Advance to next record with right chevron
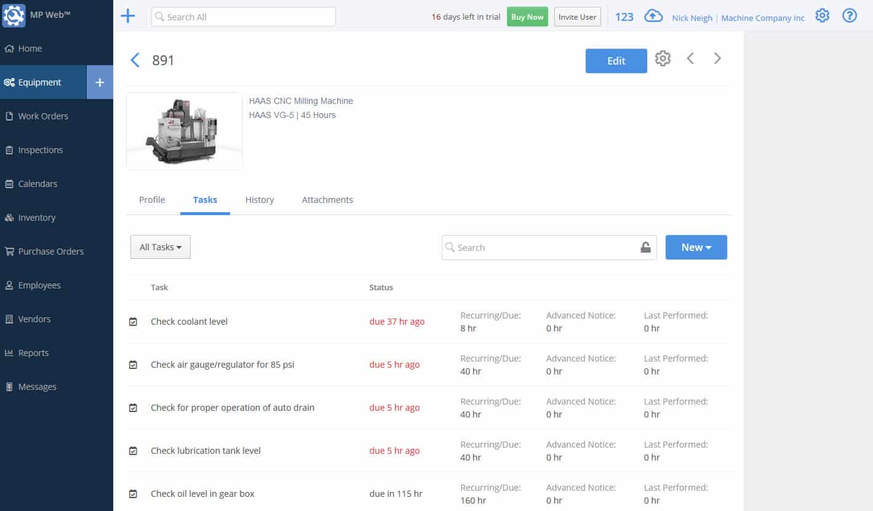The width and height of the screenshot is (873, 511). (x=717, y=58)
